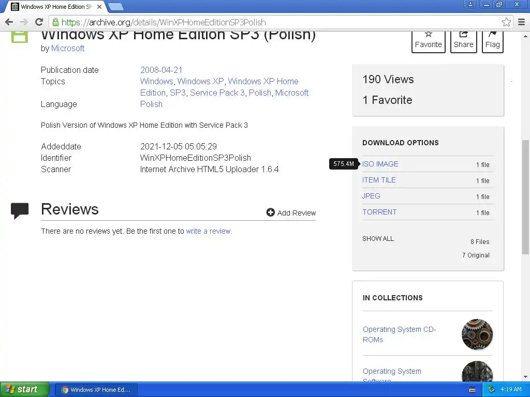Click the network tray icon
Screen dimensions: 530x397
click(x=491, y=390)
